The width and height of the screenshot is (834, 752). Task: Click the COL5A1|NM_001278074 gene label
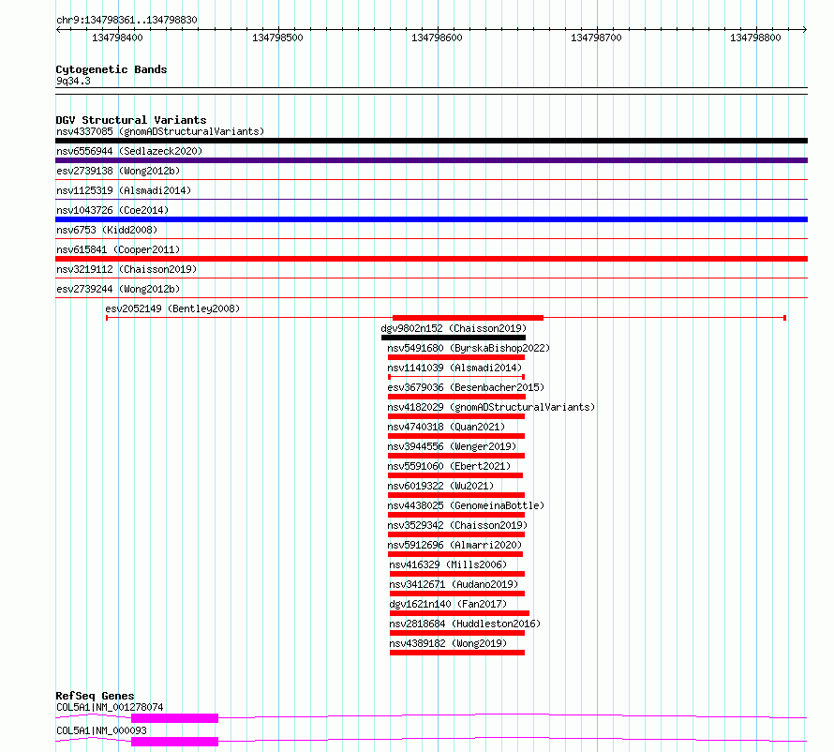point(110,707)
